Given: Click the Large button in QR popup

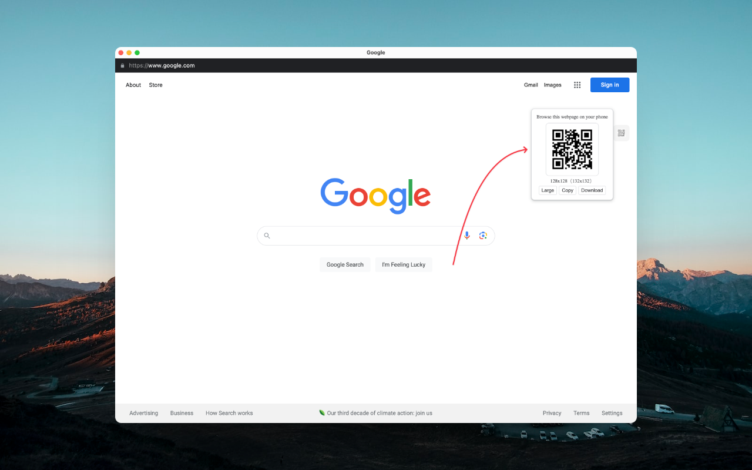Looking at the screenshot, I should coord(548,190).
